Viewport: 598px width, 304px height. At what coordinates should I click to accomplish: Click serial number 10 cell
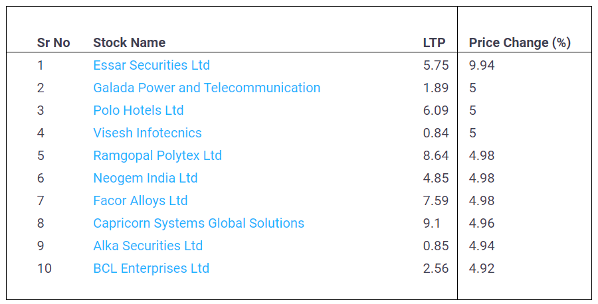coord(44,268)
